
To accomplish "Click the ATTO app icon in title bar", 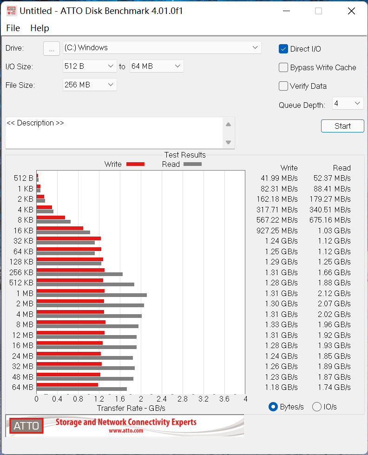I will (12, 11).
